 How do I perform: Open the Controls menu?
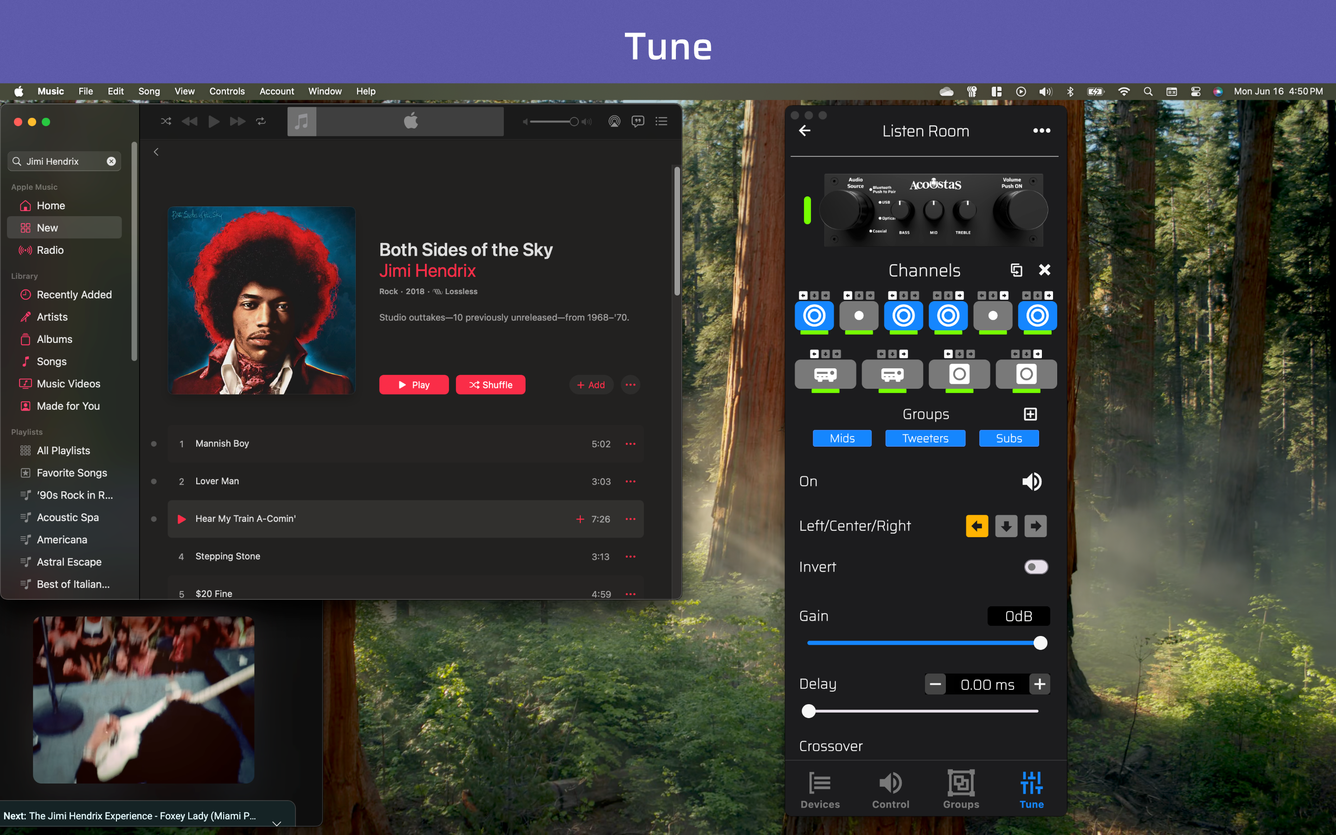(227, 91)
